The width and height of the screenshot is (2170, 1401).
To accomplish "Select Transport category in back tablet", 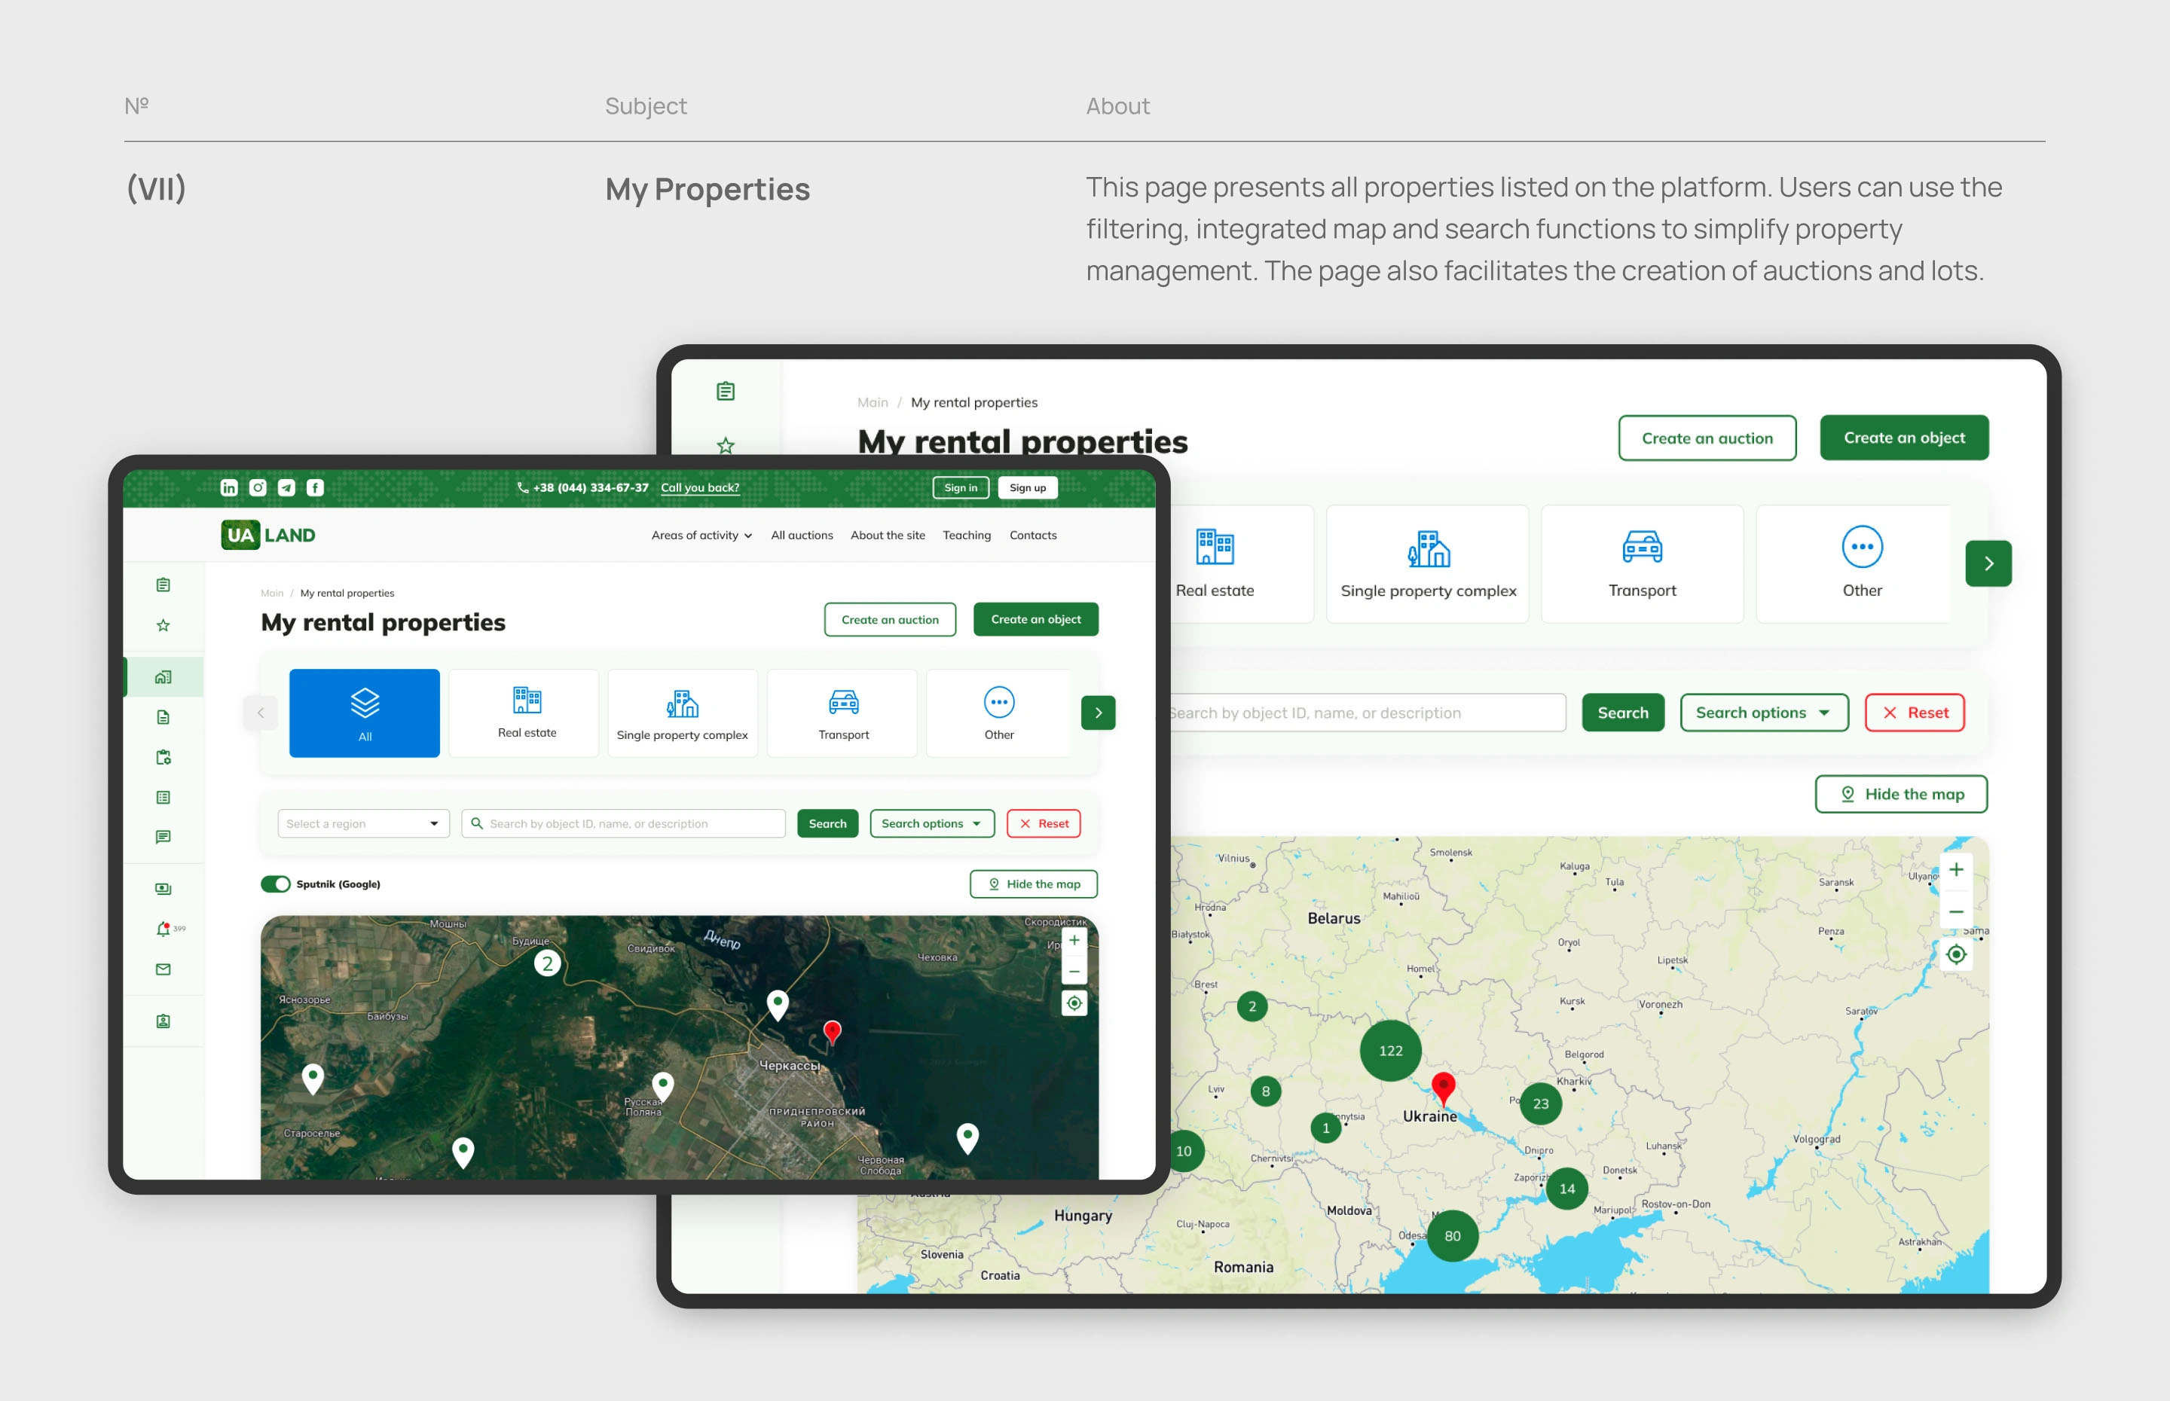I will point(1643,564).
